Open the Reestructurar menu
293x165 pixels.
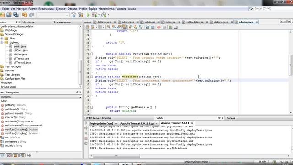pos(46,9)
